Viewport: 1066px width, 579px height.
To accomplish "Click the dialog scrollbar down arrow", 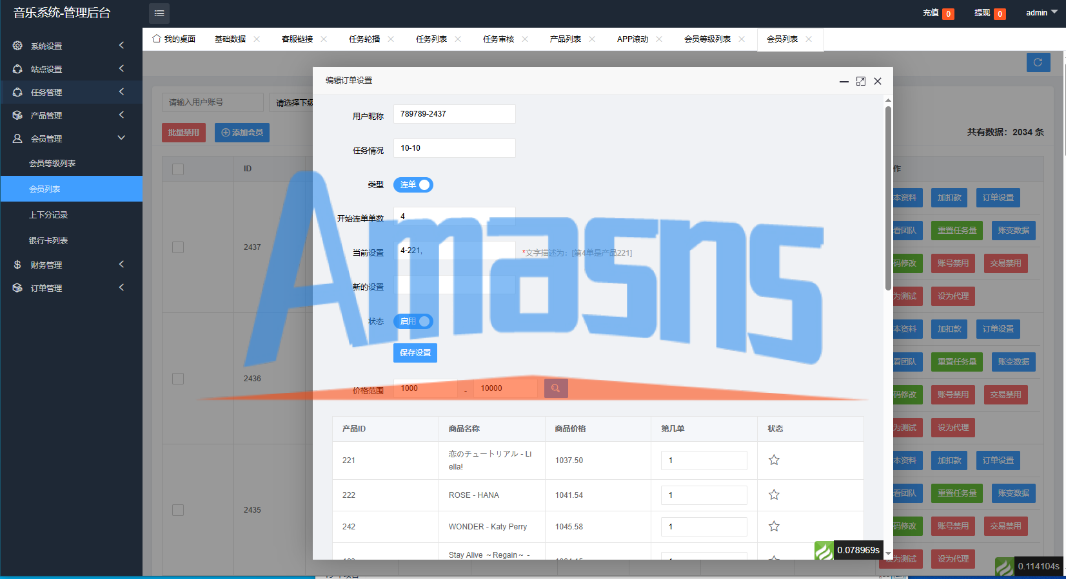I will [x=888, y=554].
